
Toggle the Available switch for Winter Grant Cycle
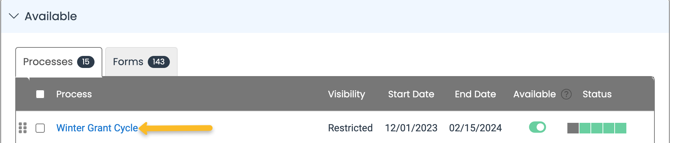[x=537, y=127]
